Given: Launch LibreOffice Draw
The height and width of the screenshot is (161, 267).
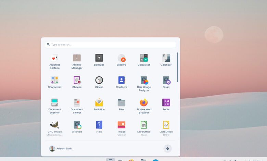Looking at the screenshot, I should (166, 128).
